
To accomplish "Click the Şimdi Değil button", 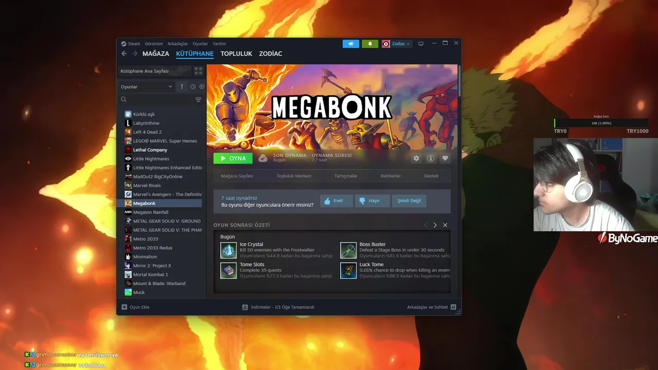I will [x=409, y=201].
